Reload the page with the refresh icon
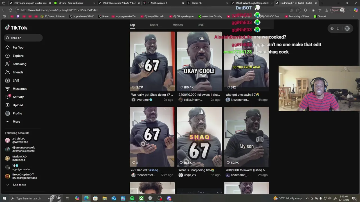Viewport: 360px width, 202px height. [10, 10]
